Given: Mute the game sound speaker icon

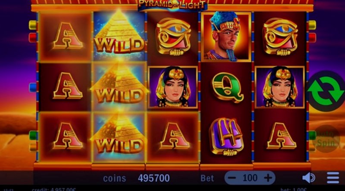Looking at the screenshot, I should click(309, 178).
